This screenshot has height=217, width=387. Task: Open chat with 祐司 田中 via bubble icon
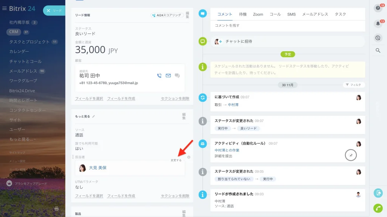coord(177,75)
